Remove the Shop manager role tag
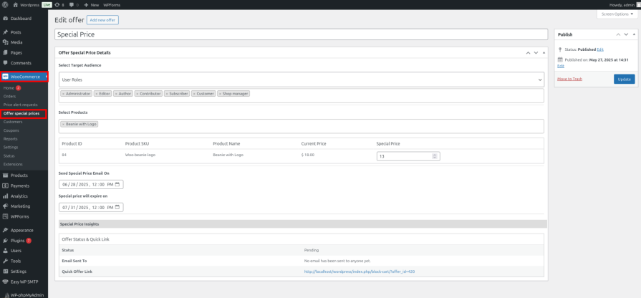This screenshot has height=298, width=641. click(220, 93)
